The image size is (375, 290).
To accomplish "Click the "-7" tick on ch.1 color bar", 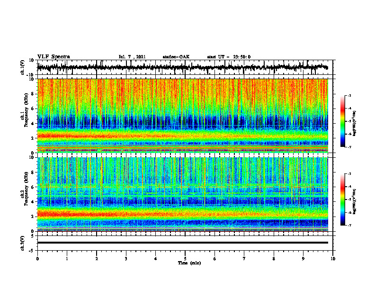I will pyautogui.click(x=349, y=147).
